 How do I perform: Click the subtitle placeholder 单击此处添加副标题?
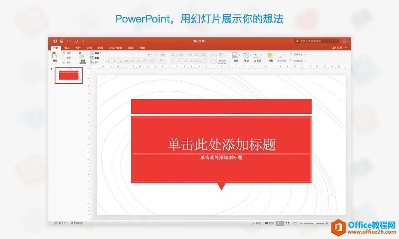221,158
